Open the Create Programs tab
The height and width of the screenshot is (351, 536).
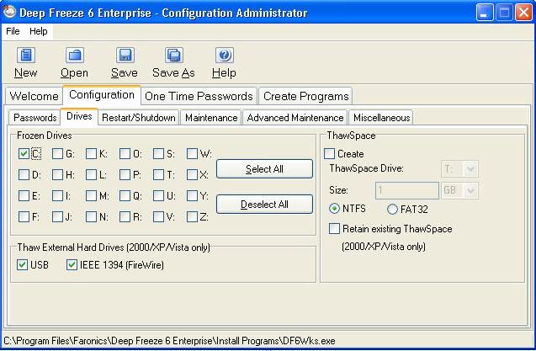[x=305, y=96]
